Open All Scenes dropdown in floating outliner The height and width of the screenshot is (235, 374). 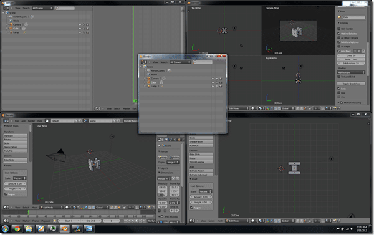tap(180, 62)
